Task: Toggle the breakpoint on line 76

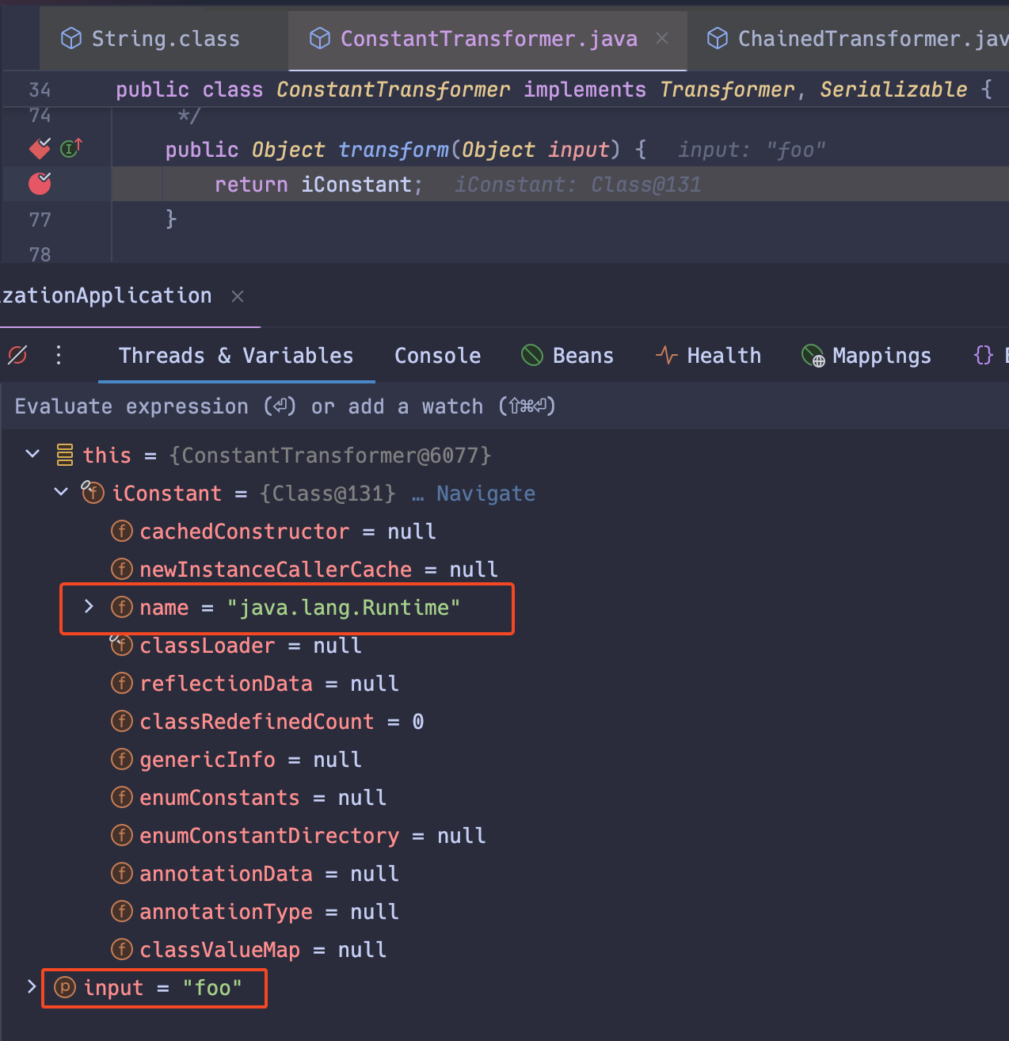Action: click(x=39, y=184)
